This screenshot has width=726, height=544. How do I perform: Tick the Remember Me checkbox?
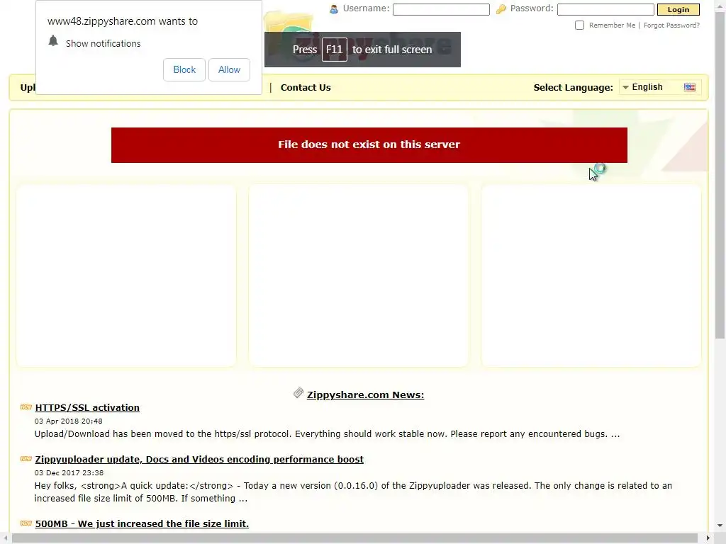579,25
